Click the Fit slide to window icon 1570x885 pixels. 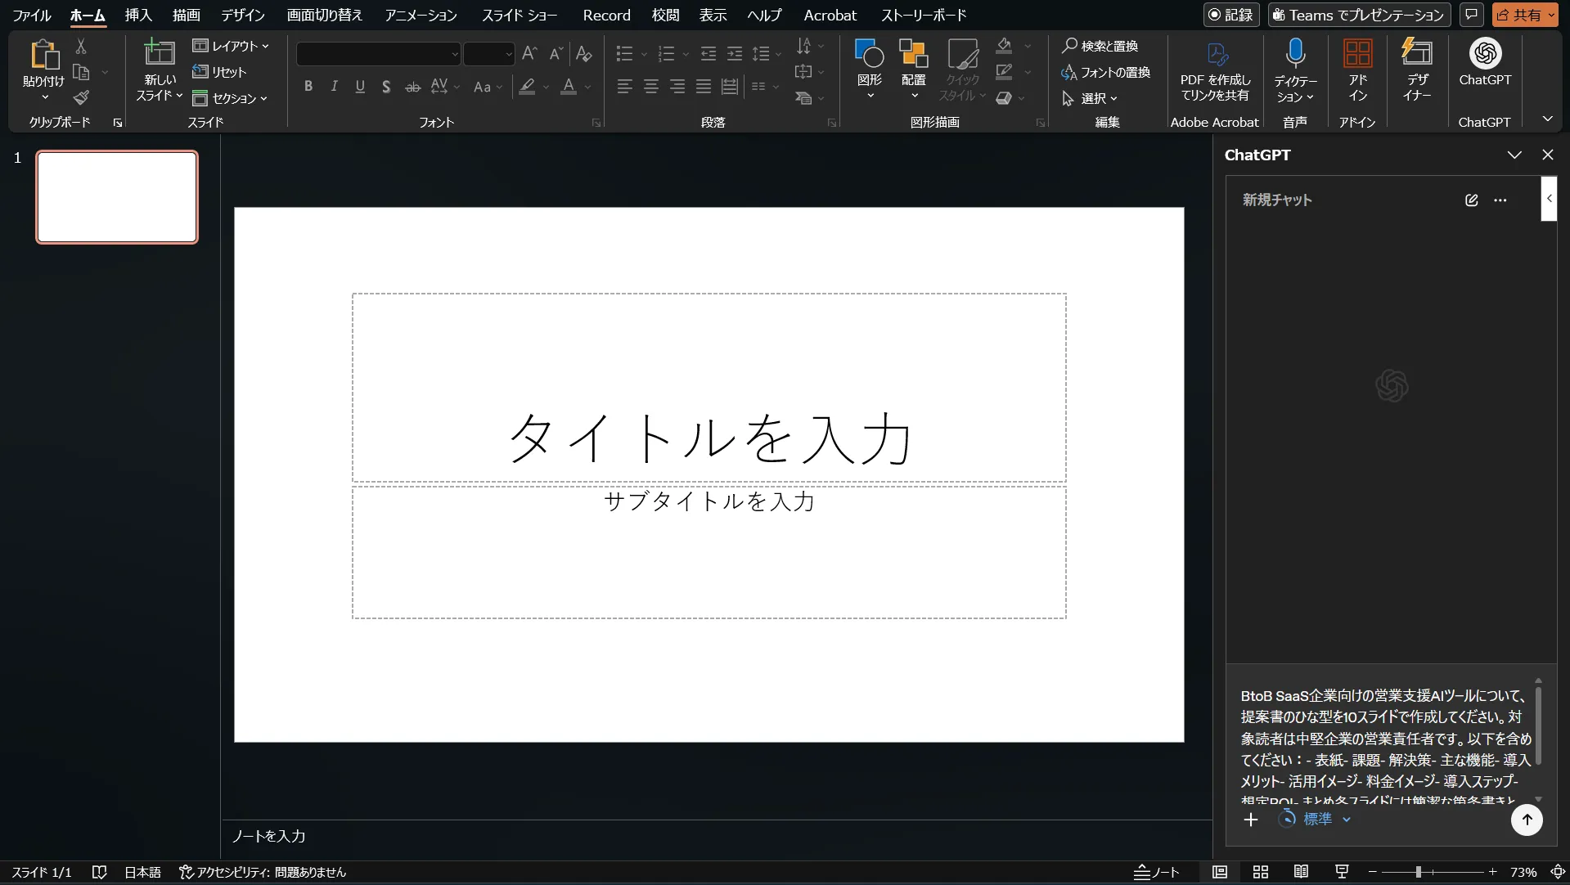point(1559,872)
